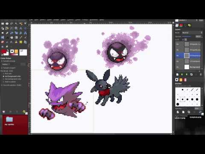Select the Move tool
The height and width of the screenshot is (154, 205).
[x=25, y=28]
